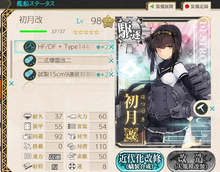Click the green HP bar 37/37
Viewport: 220px width, 172px height.
point(33,31)
